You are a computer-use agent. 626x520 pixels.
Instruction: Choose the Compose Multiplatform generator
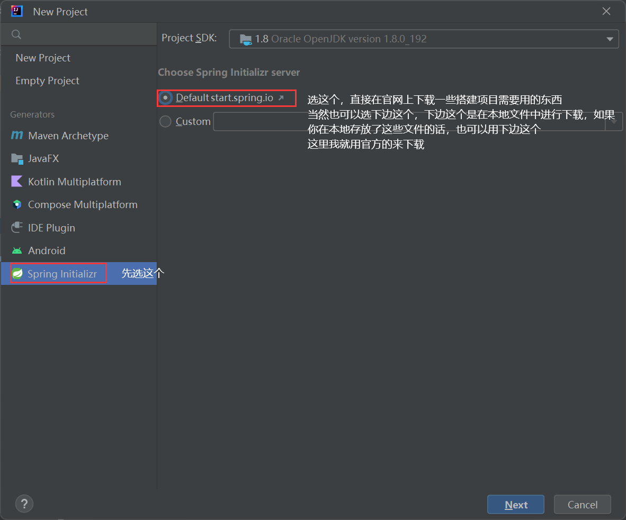(x=79, y=205)
